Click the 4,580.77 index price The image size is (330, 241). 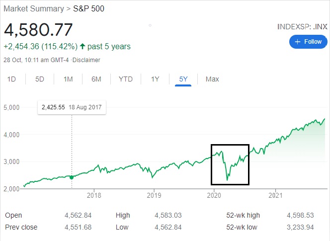point(39,30)
